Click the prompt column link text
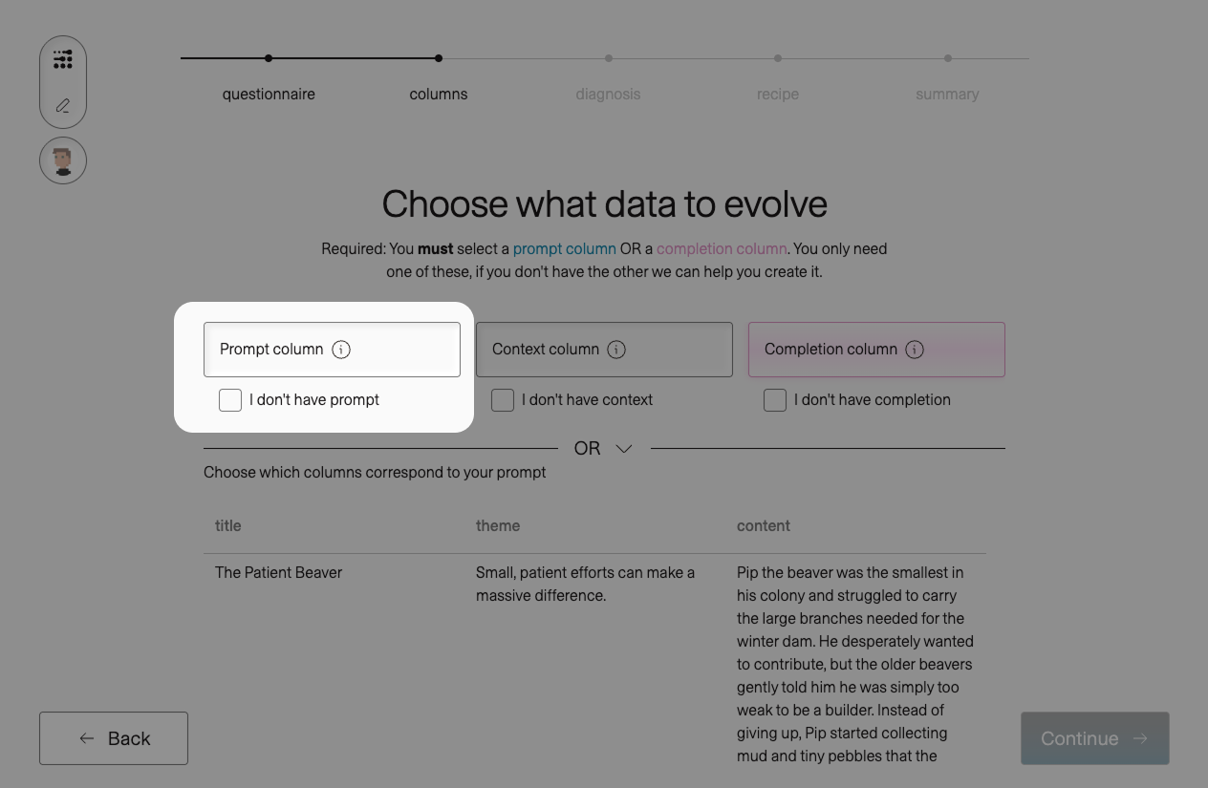The image size is (1208, 788). click(x=565, y=248)
